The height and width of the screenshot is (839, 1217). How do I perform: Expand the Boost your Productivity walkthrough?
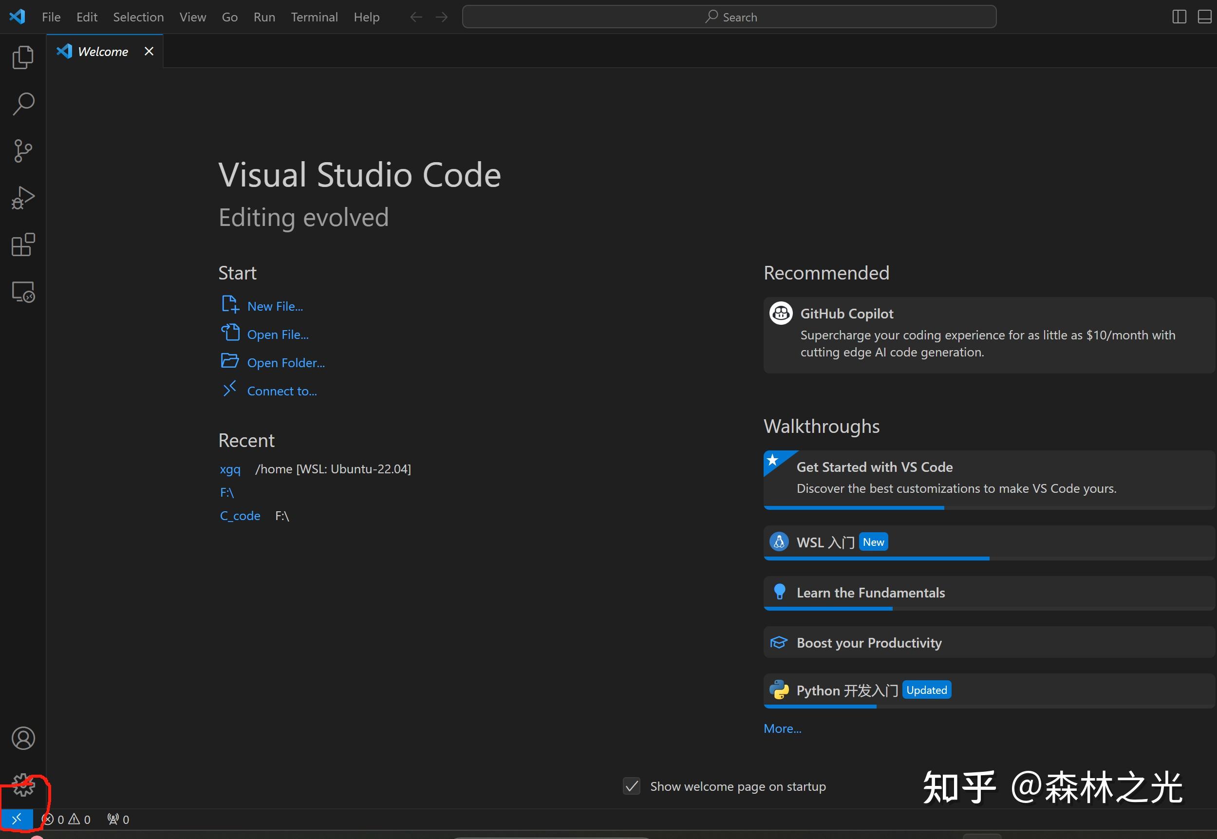pos(869,642)
